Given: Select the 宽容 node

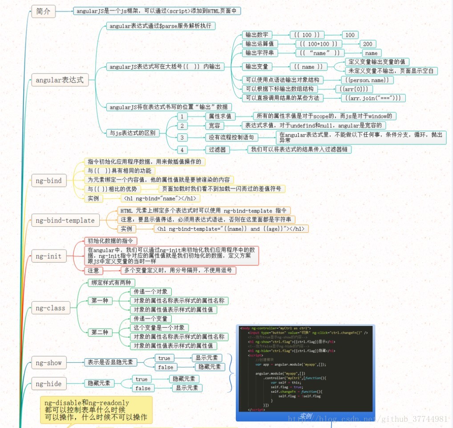Looking at the screenshot, I should (x=214, y=126).
